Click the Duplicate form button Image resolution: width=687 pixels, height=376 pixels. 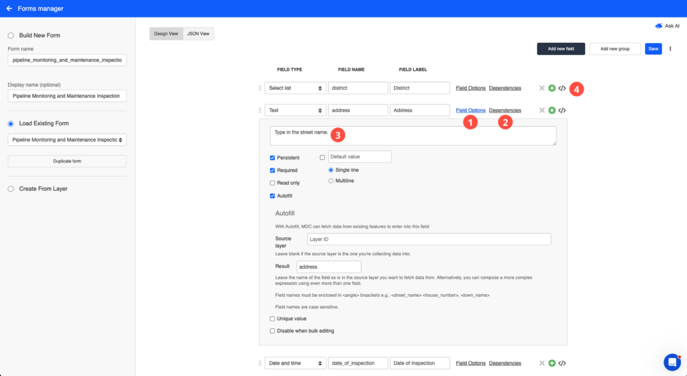click(67, 161)
